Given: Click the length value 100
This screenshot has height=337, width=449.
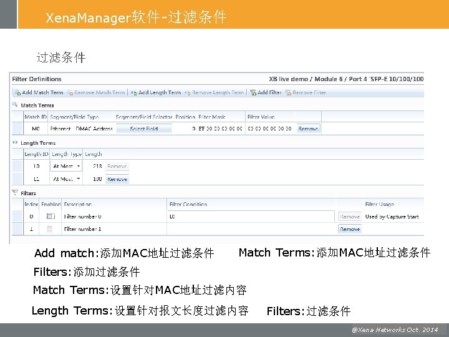Looking at the screenshot, I should click(97, 179).
